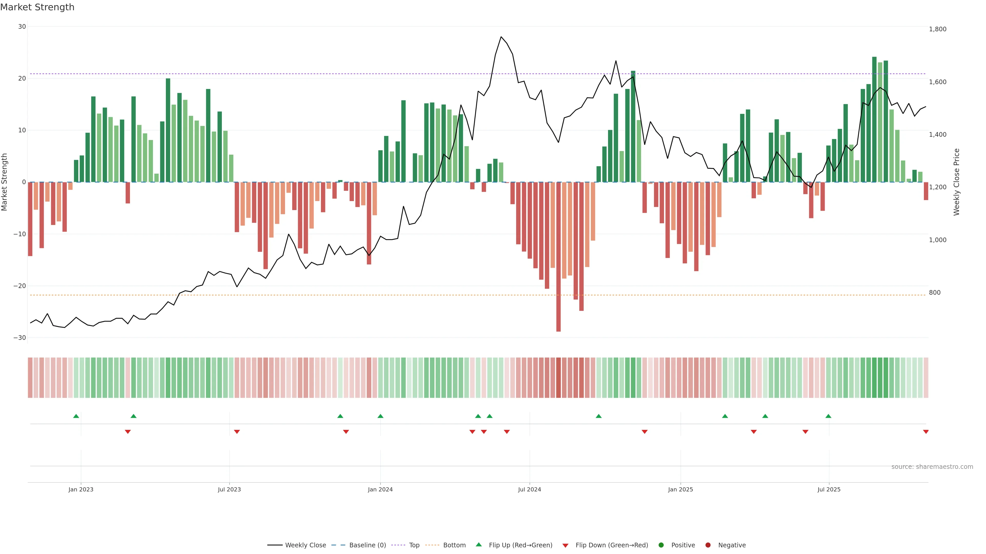Click the Flip Down red triangle legend icon
Image resolution: width=986 pixels, height=554 pixels.
[565, 546]
